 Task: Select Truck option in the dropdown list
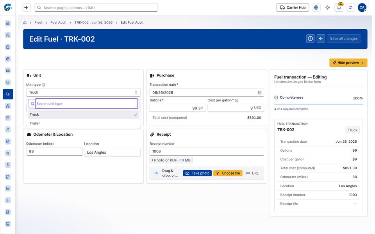(83, 115)
